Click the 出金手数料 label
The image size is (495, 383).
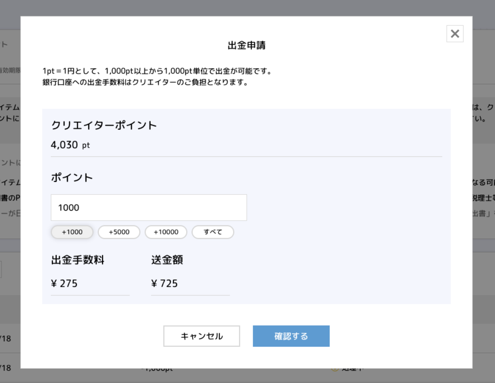click(x=78, y=260)
